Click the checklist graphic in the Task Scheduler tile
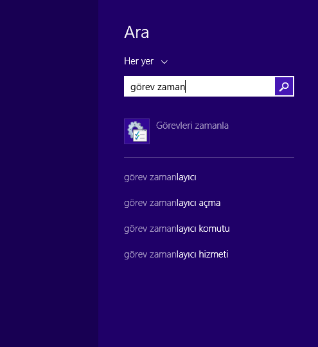The image size is (318, 347). click(140, 135)
